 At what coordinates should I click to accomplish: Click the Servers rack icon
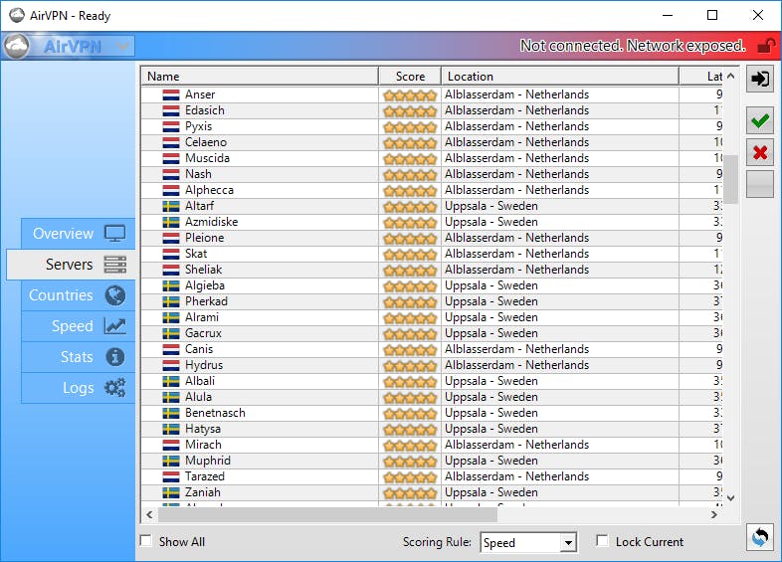click(115, 265)
